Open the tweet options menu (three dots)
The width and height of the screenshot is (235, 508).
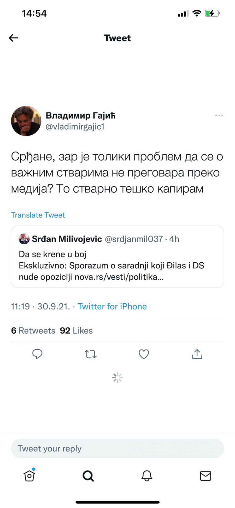coord(219,115)
